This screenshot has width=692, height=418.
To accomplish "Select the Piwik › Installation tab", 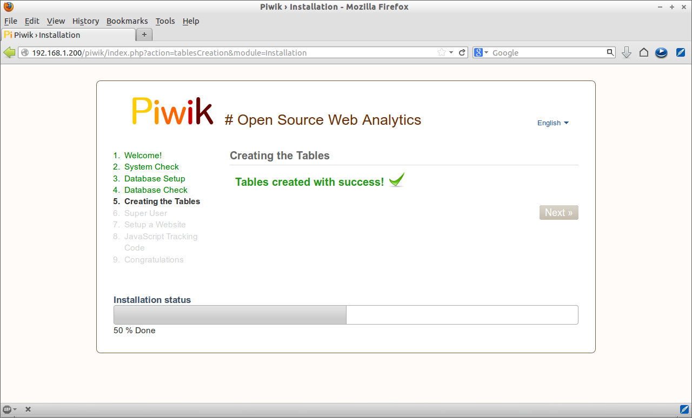I will pyautogui.click(x=68, y=35).
